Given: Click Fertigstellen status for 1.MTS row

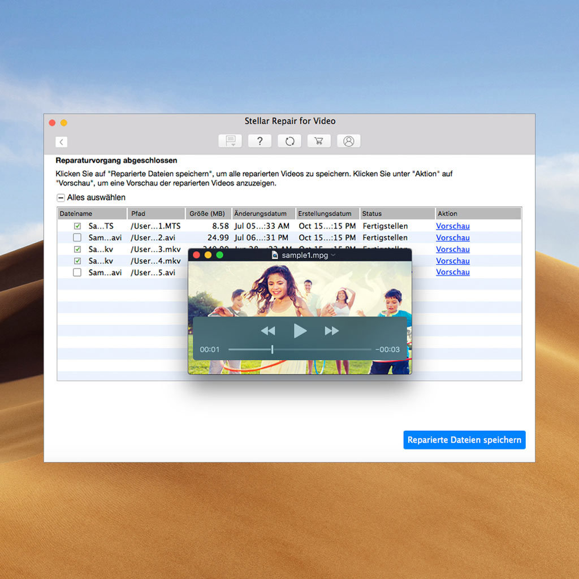Looking at the screenshot, I should click(385, 226).
